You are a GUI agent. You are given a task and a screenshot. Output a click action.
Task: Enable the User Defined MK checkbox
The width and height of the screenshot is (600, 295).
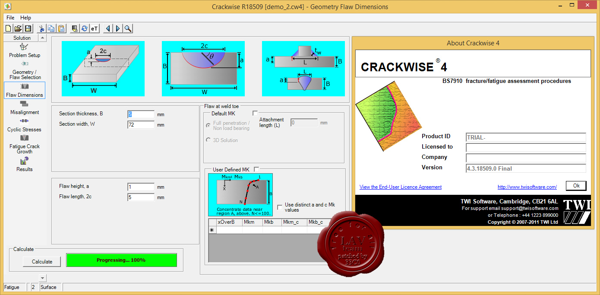pos(256,170)
